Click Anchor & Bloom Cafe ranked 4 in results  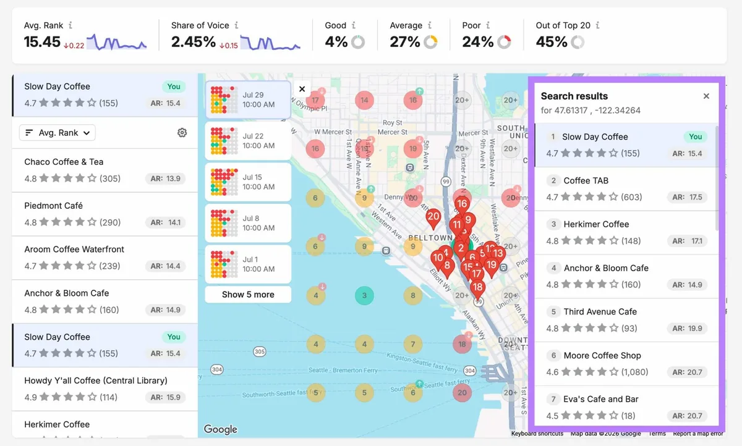pos(624,276)
